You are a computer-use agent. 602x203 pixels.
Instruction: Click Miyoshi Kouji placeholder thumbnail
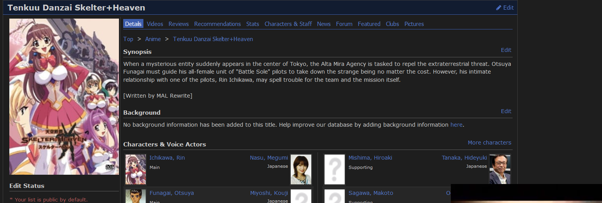[x=301, y=196]
